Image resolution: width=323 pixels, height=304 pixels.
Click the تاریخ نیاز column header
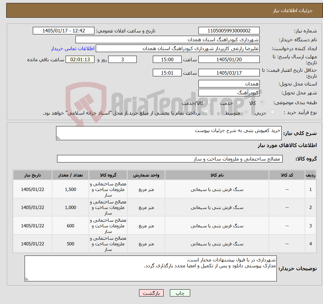pos(32,175)
